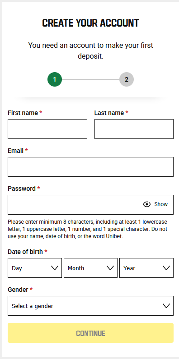Image resolution: width=179 pixels, height=359 pixels.
Task: Open the Day dropdown
Action: (35, 268)
